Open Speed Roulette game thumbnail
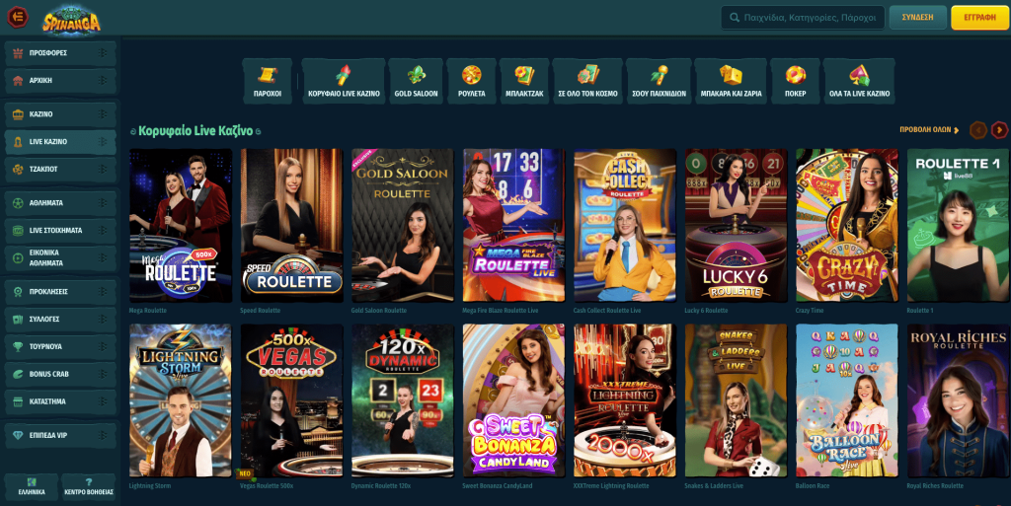This screenshot has height=506, width=1011. point(291,225)
